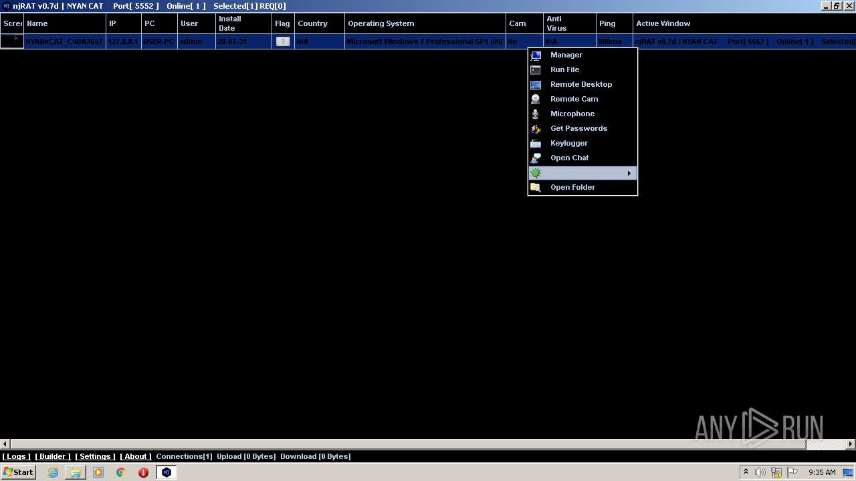
Task: Click the User column header
Action: (197, 23)
